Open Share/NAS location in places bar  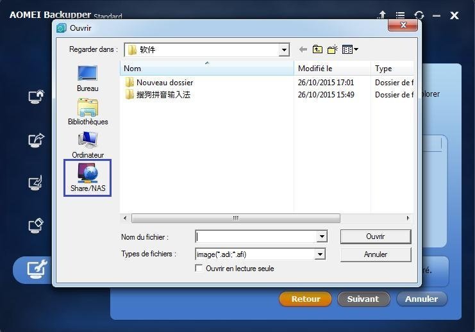click(88, 178)
